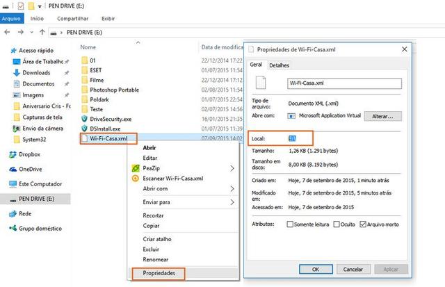
Task: Toggle the Oculto checkbox
Action: tap(337, 224)
